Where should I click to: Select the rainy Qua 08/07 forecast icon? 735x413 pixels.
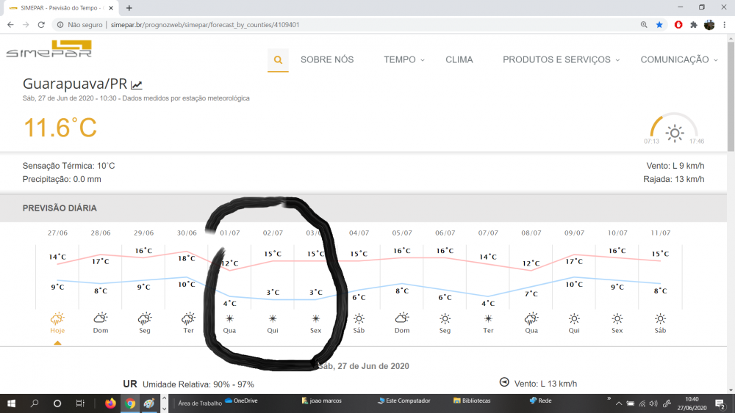tap(531, 318)
